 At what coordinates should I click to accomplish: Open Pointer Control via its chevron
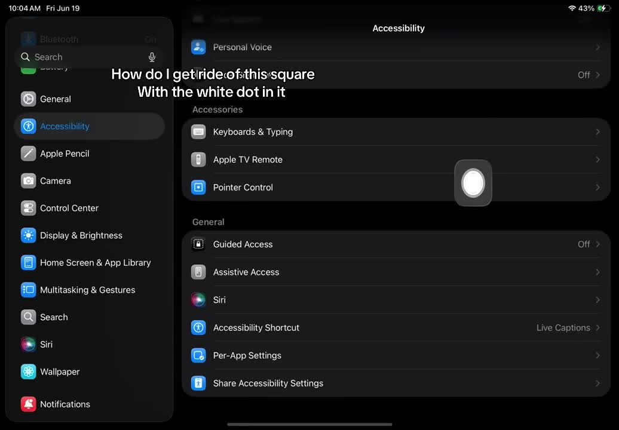coord(597,188)
